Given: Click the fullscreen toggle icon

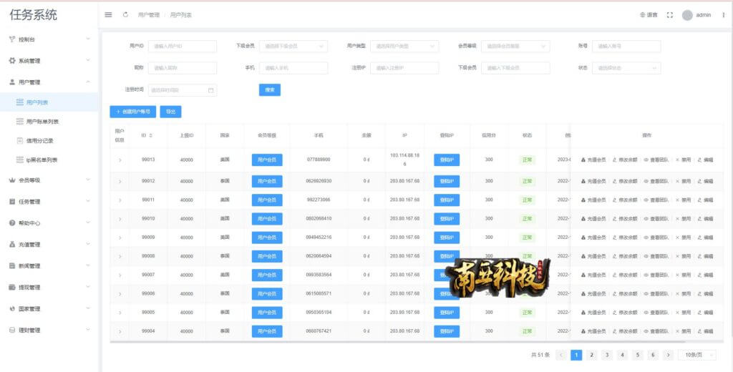Looking at the screenshot, I should coord(669,15).
